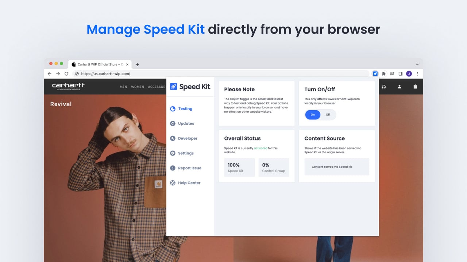Click the Revival banner heading

point(61,104)
